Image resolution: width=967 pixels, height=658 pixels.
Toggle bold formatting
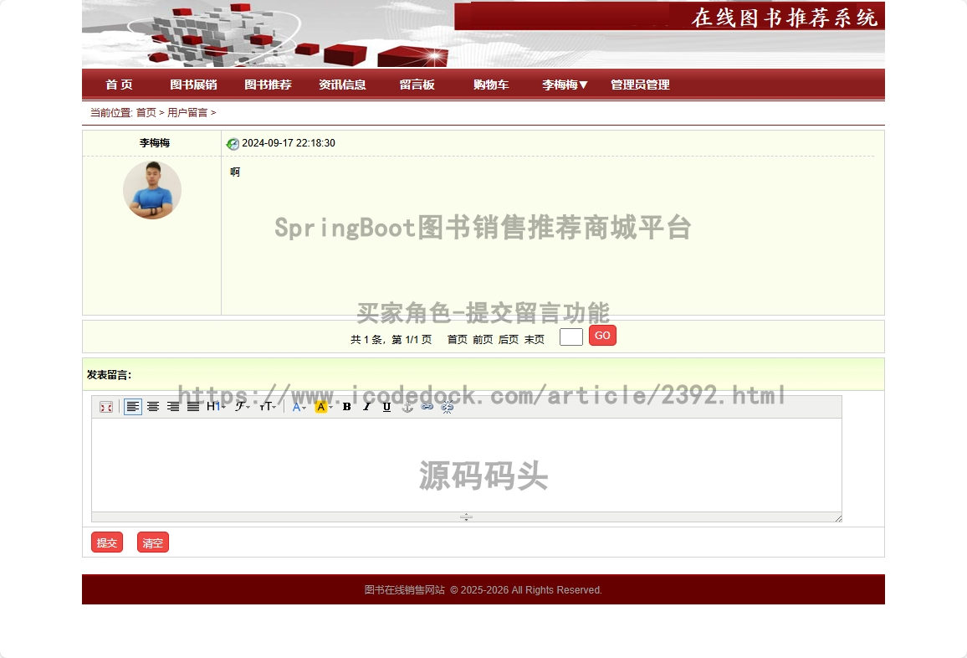pyautogui.click(x=346, y=407)
